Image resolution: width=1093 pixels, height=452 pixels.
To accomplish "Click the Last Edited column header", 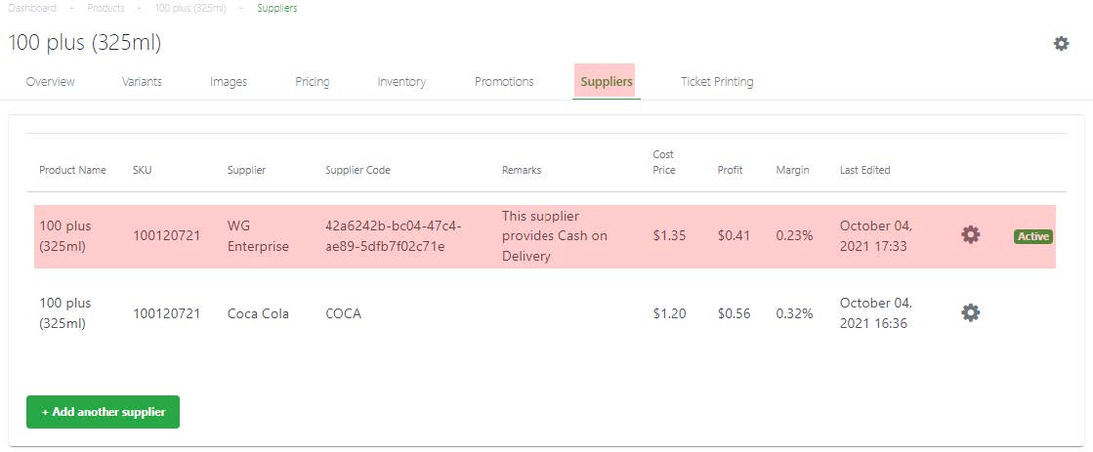I will [x=865, y=170].
